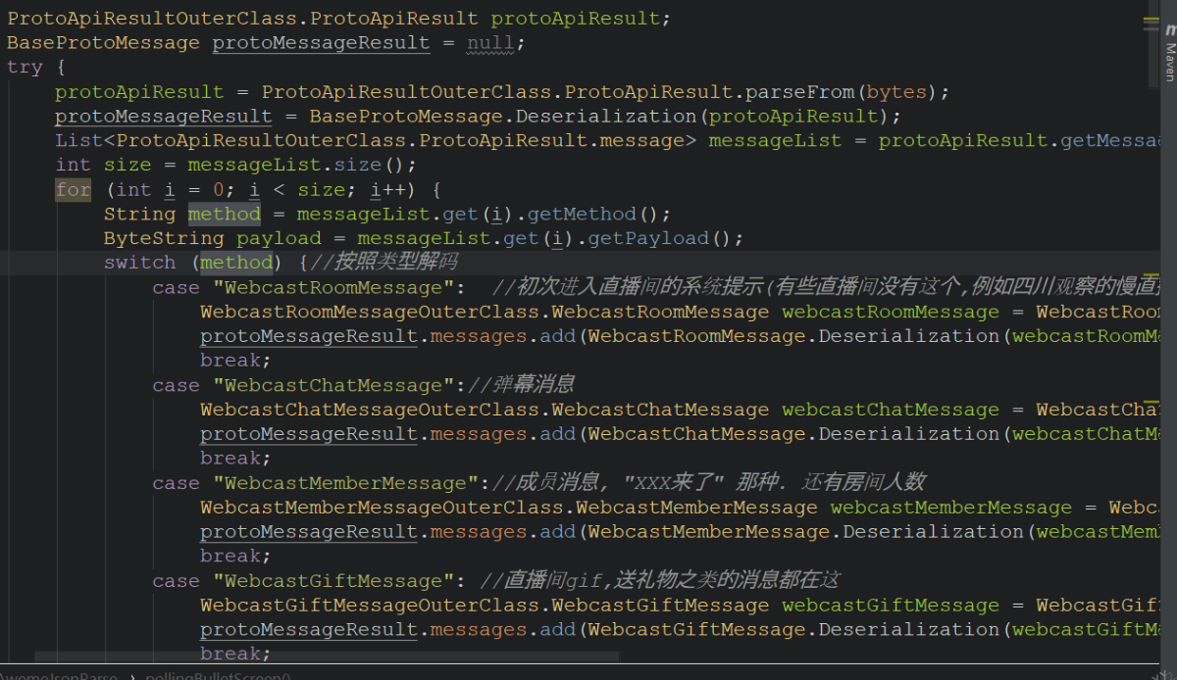Click 'Deserialization(protoApiResult)' call
Screen dimensions: 1177x680
[703, 117]
